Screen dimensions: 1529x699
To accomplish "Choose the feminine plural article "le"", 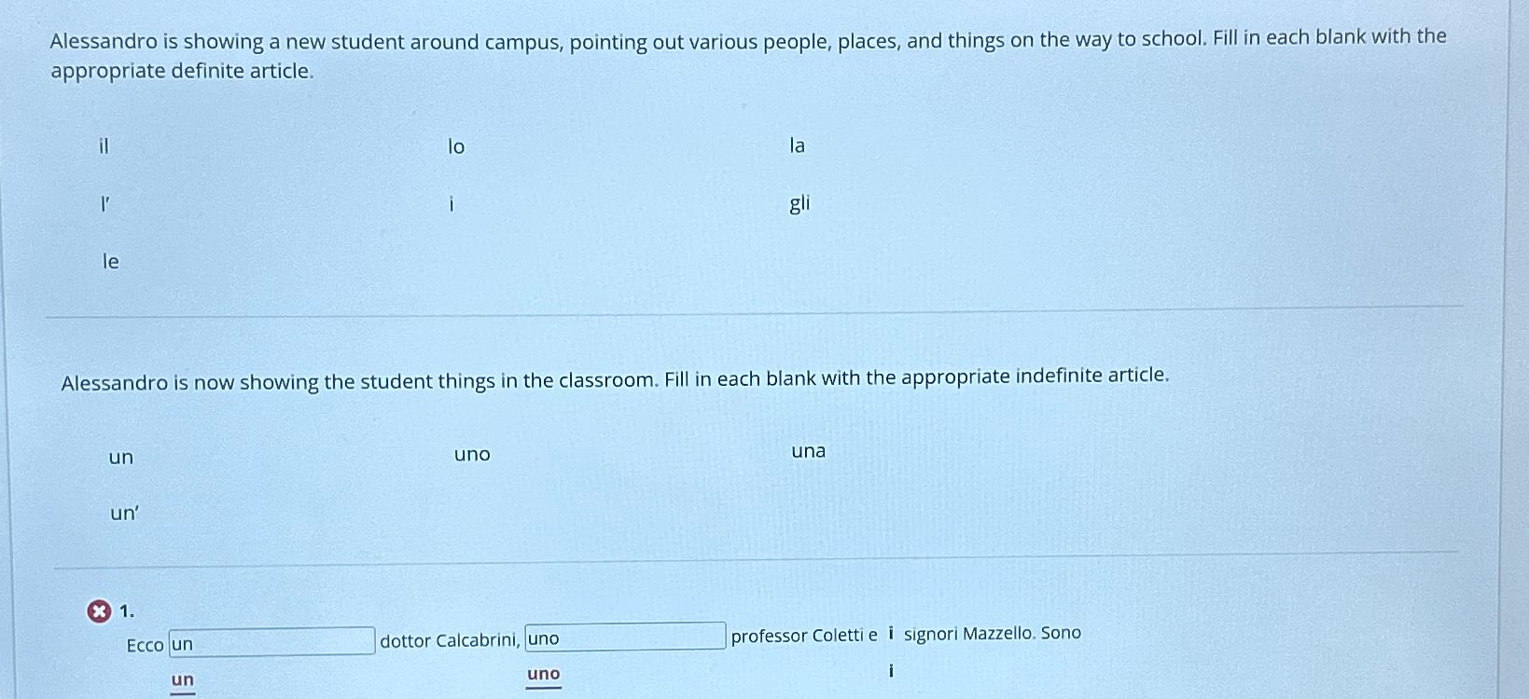I will point(109,262).
